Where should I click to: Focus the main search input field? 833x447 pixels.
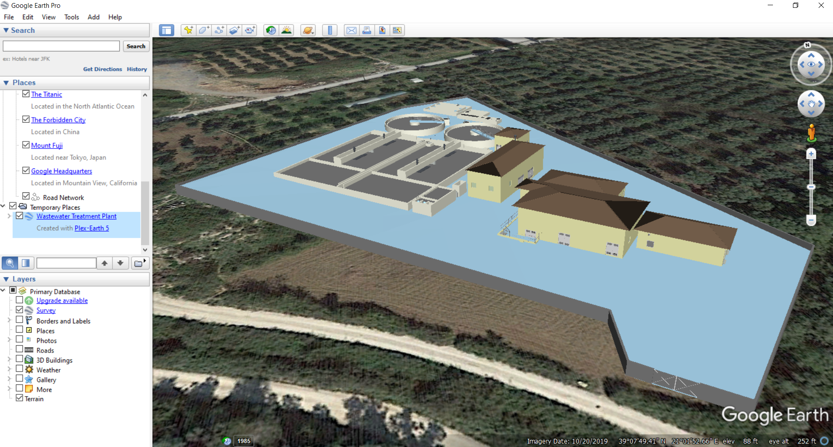tap(61, 46)
